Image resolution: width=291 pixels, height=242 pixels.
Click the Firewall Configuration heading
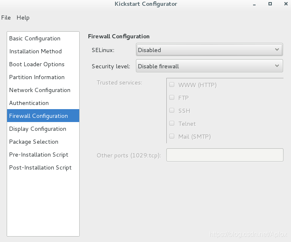click(x=119, y=37)
